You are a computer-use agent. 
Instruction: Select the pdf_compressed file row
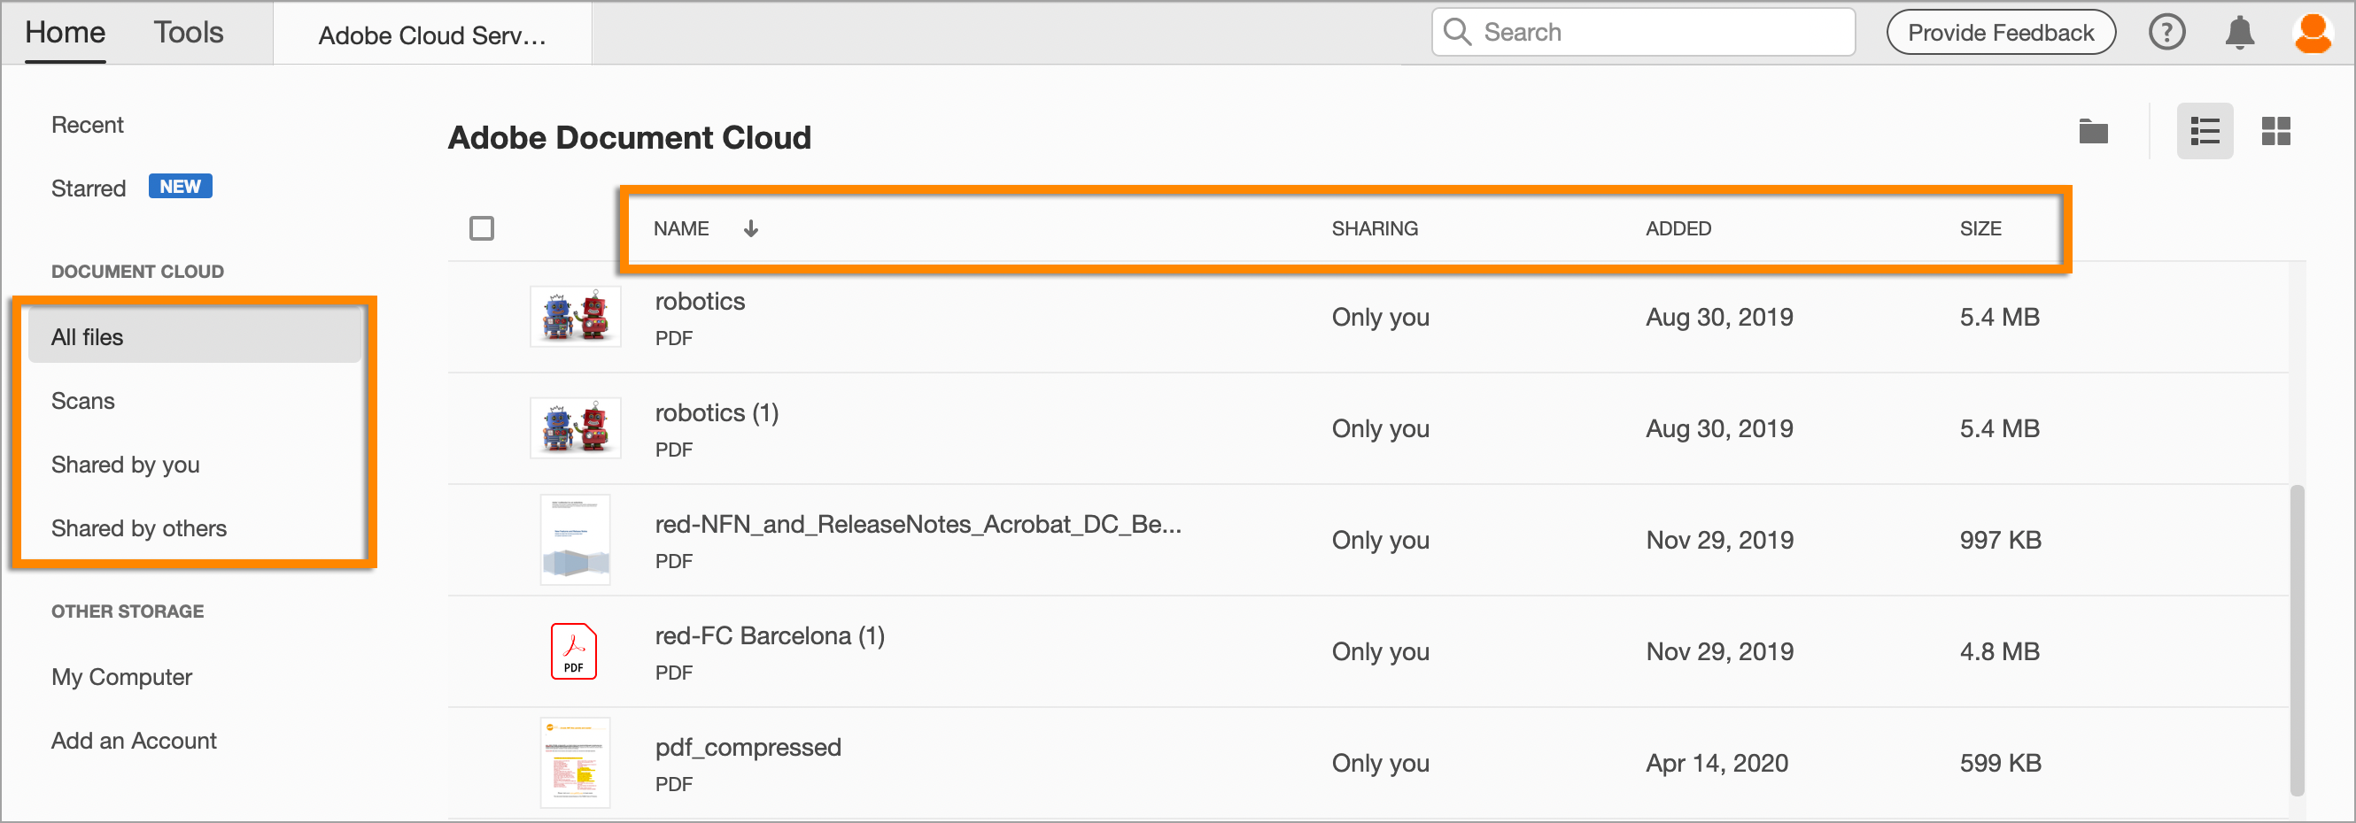[x=748, y=747]
